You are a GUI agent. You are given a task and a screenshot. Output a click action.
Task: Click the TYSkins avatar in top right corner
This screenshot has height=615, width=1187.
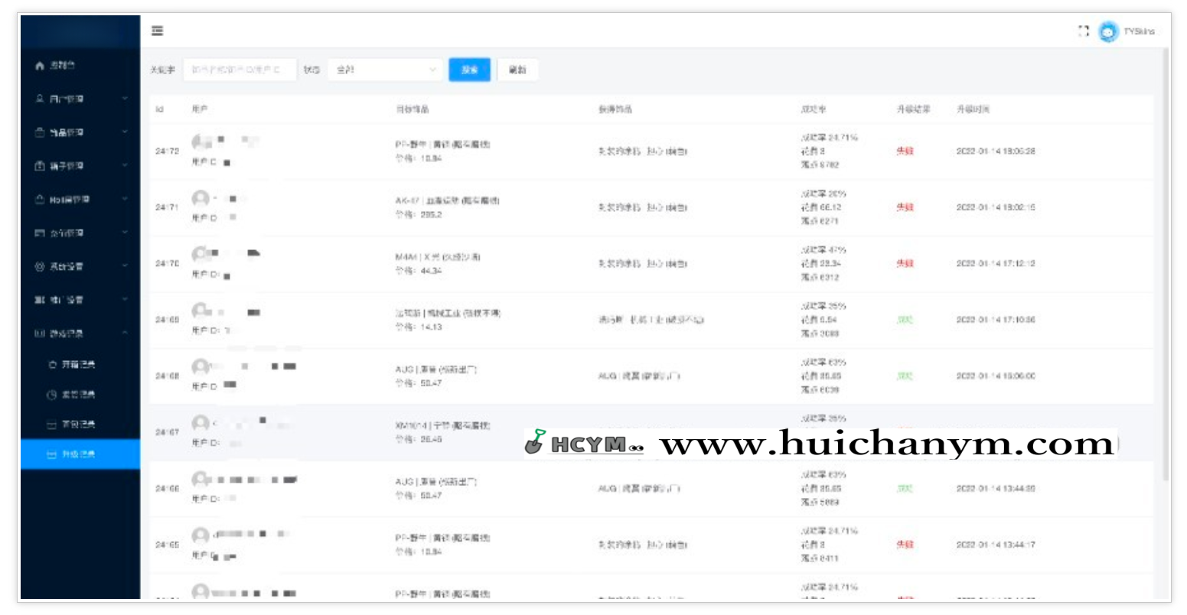click(1108, 31)
